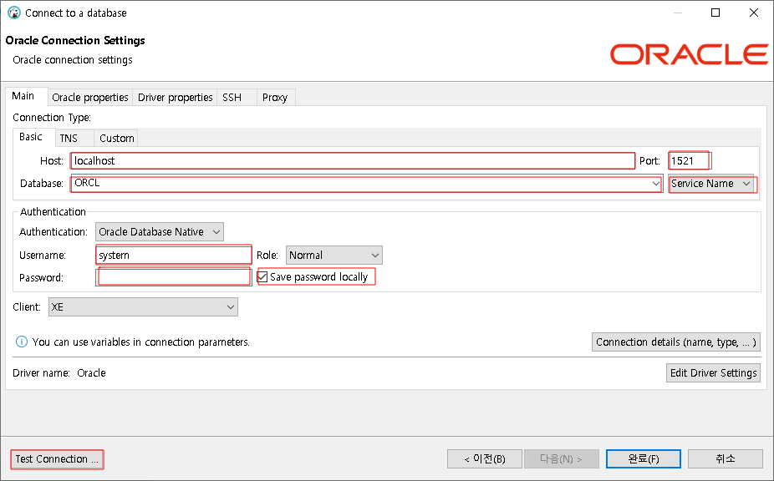Open the Service Name dropdown

point(711,184)
